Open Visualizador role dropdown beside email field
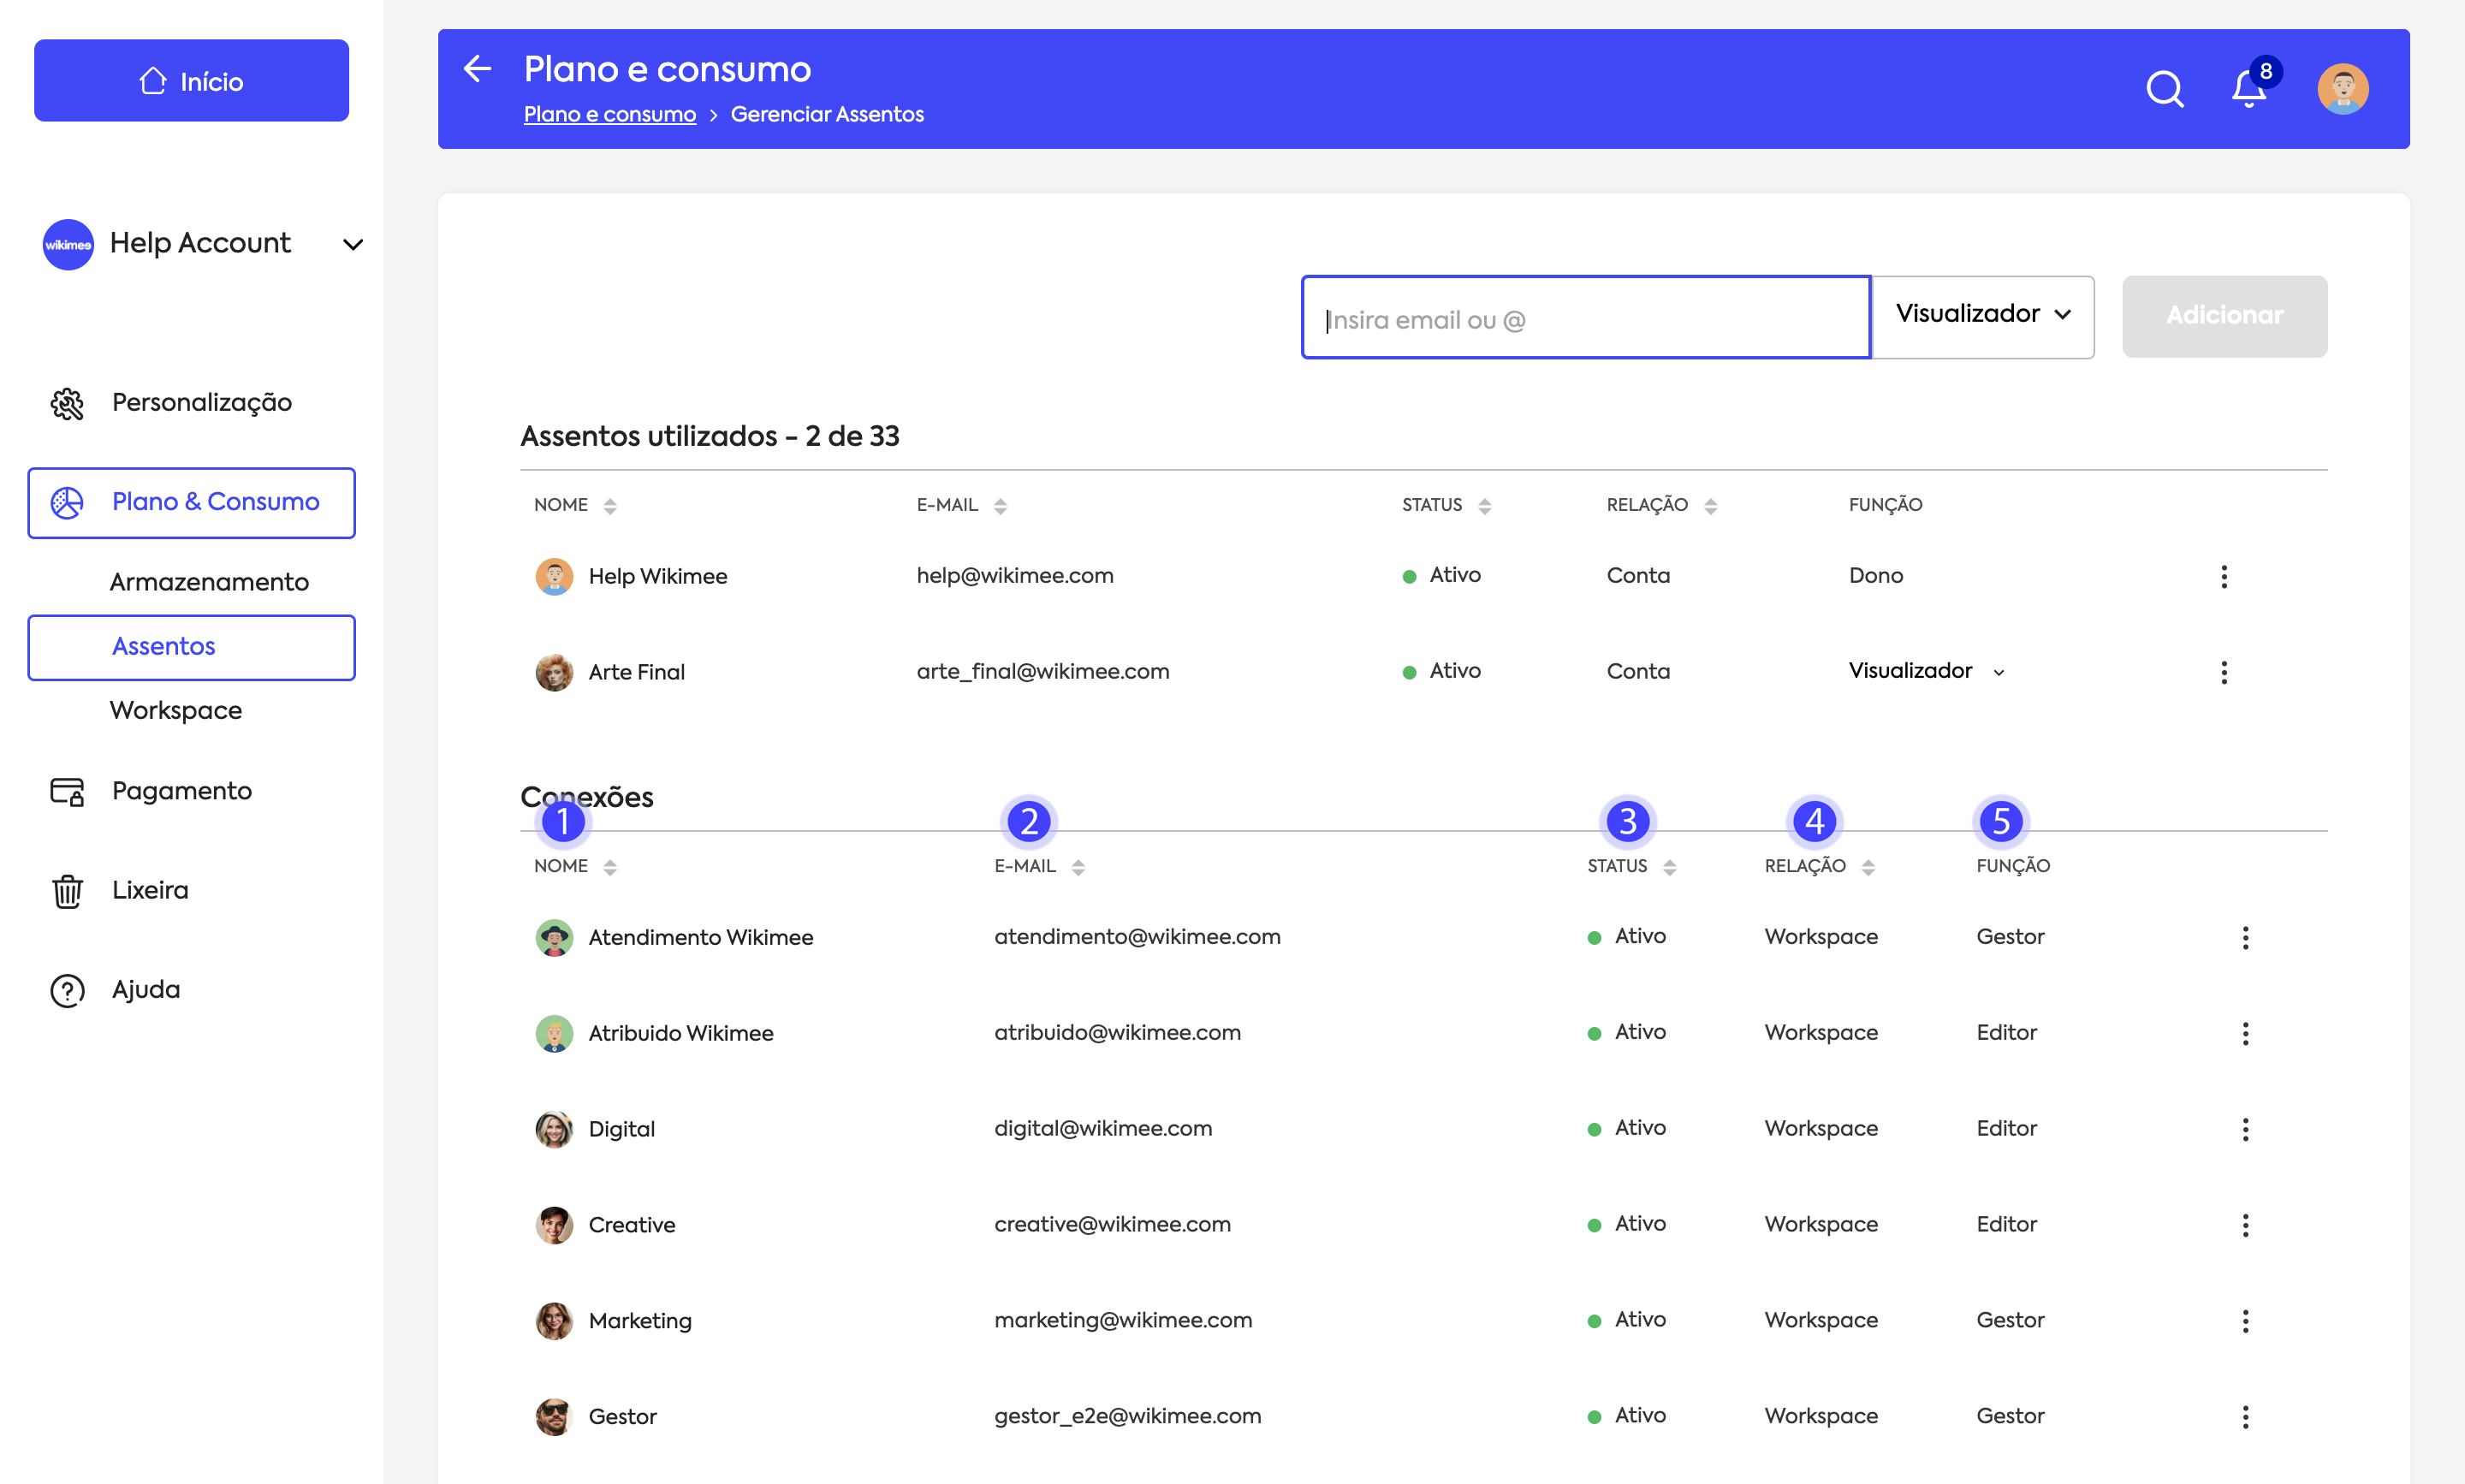 pyautogui.click(x=1981, y=315)
